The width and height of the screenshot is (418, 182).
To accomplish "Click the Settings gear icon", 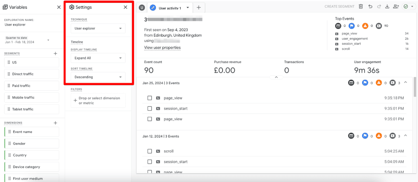I will pyautogui.click(x=71, y=7).
